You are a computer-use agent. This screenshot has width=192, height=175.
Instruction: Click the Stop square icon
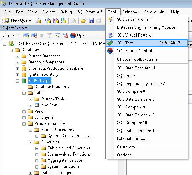42,36
